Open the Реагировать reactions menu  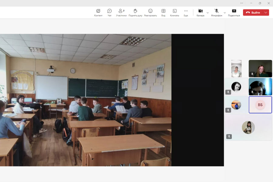pos(150,13)
